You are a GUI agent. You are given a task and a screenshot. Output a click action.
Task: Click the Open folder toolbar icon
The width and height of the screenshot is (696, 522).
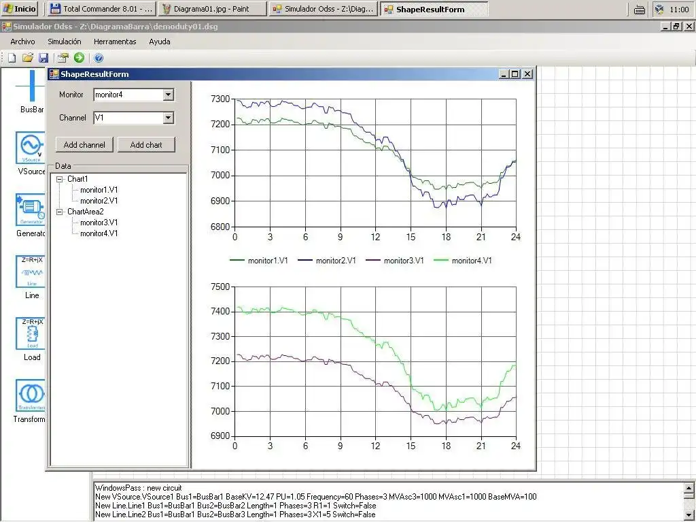(x=28, y=58)
